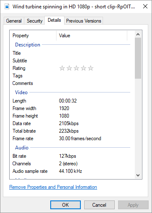Click the vertical scrollbar thumb
Viewport: 152px width, 213px height.
click(x=138, y=58)
